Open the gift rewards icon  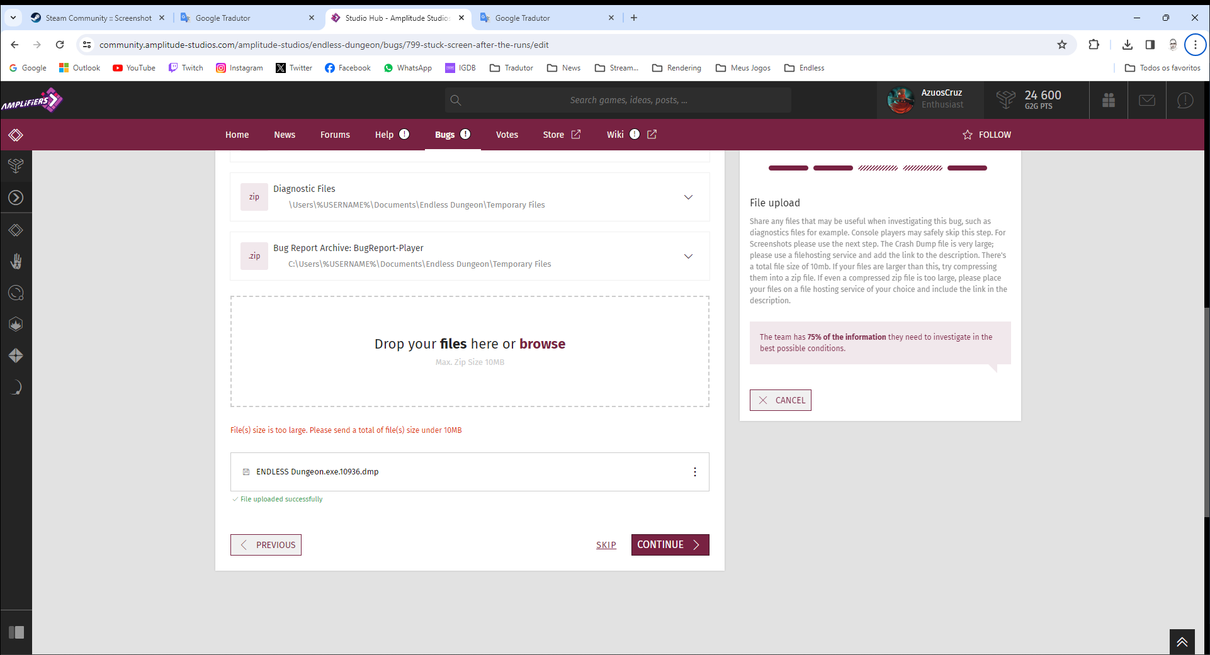1109,100
